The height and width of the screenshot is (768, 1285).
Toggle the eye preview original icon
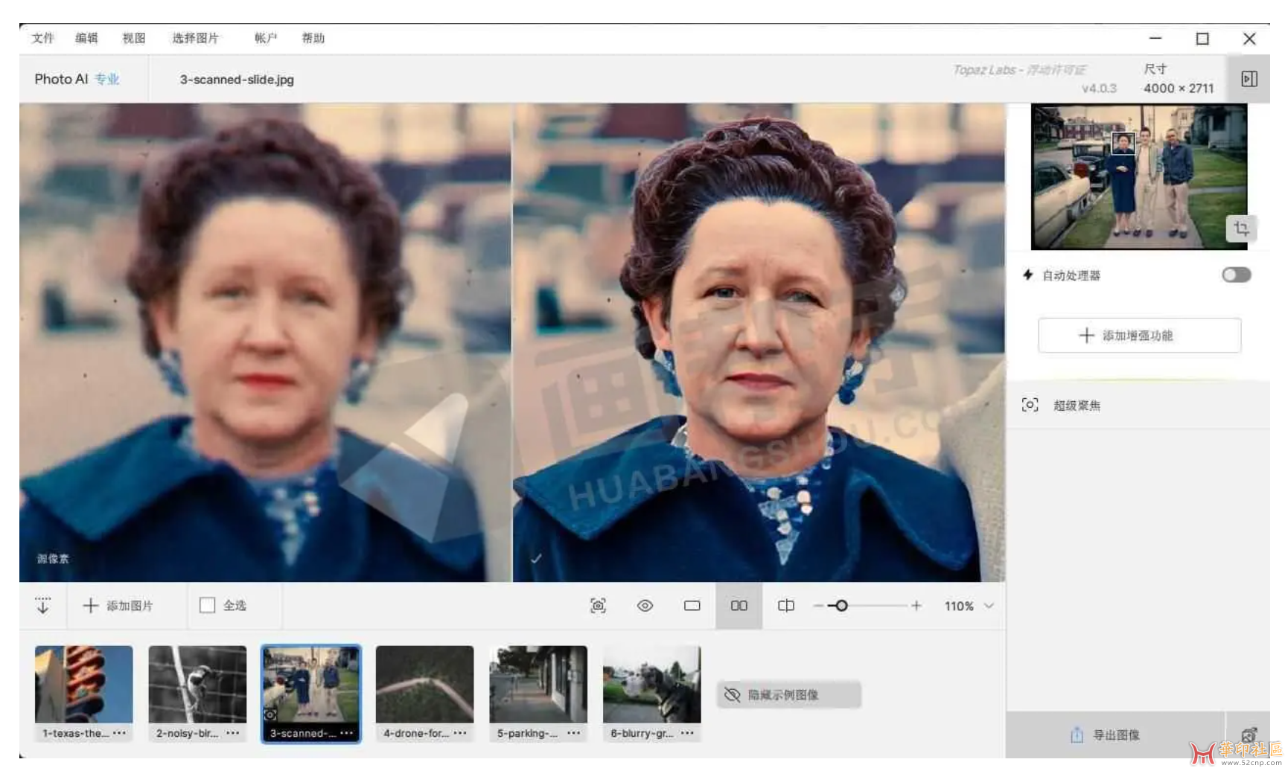coord(645,606)
